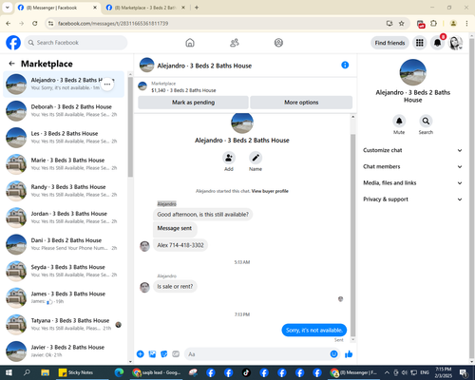Open Alejandro conversation header name

point(204,66)
